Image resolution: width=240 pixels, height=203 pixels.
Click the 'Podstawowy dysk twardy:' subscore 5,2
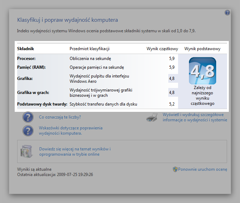click(172, 104)
